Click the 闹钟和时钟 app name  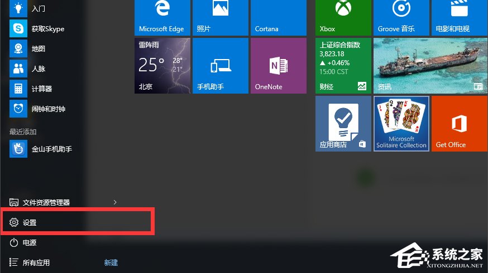pos(49,109)
